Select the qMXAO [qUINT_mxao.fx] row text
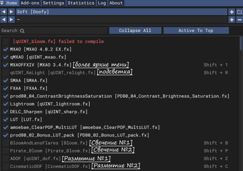Viewport: 243px width, 171px height. 38,57
